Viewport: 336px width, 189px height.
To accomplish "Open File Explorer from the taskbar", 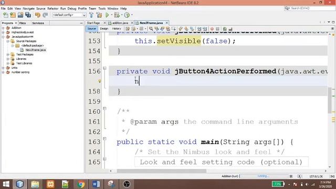I will [35, 184].
